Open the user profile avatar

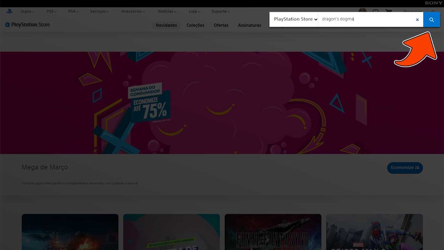[x=362, y=10]
